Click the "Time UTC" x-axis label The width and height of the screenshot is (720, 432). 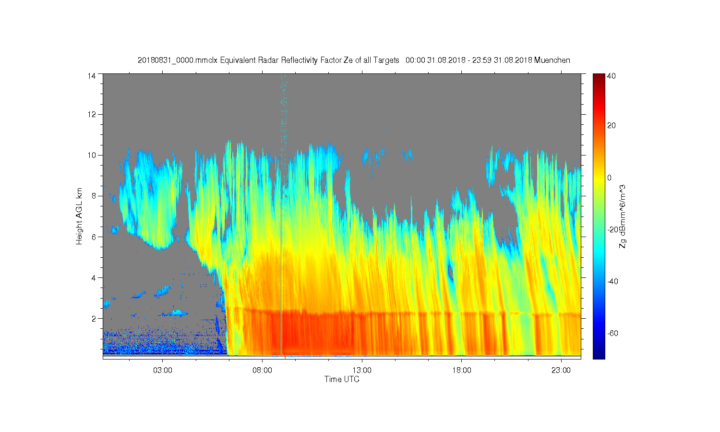342,379
